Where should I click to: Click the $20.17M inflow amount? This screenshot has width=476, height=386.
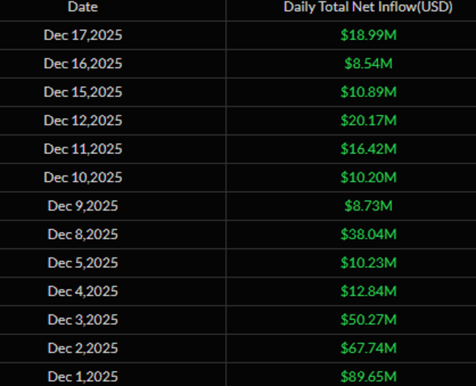pos(368,120)
